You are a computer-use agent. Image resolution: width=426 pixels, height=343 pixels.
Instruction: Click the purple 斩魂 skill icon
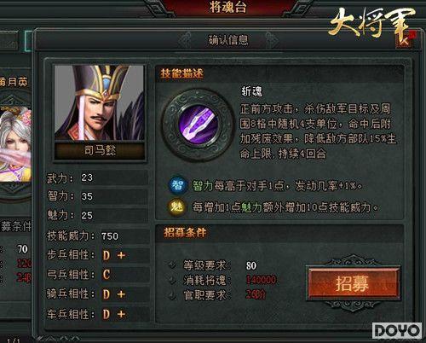point(199,125)
